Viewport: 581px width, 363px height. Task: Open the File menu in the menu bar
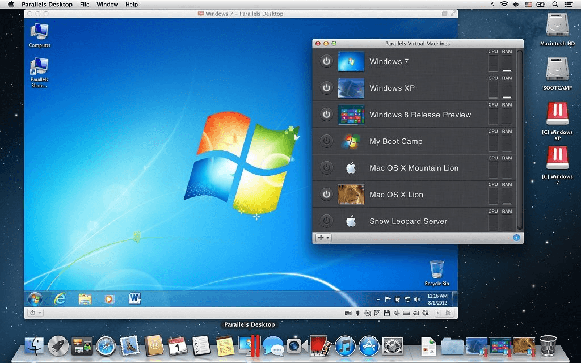(84, 4)
